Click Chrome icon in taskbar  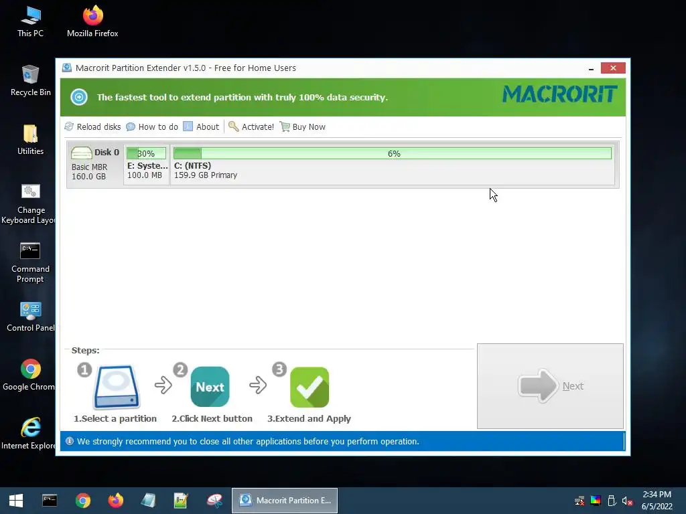coord(82,501)
